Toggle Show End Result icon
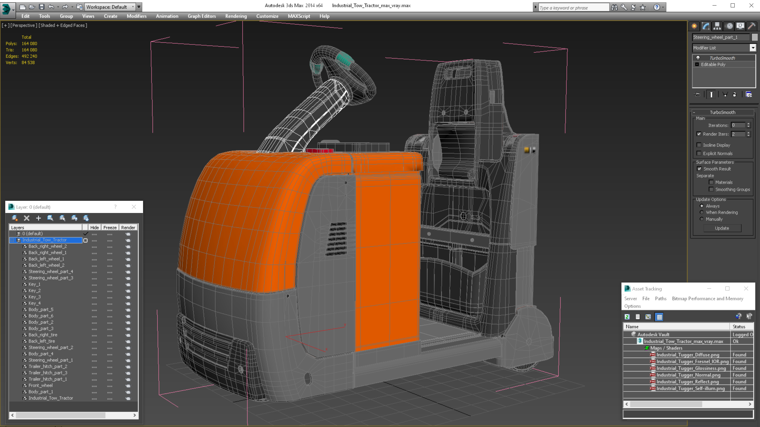 (711, 94)
